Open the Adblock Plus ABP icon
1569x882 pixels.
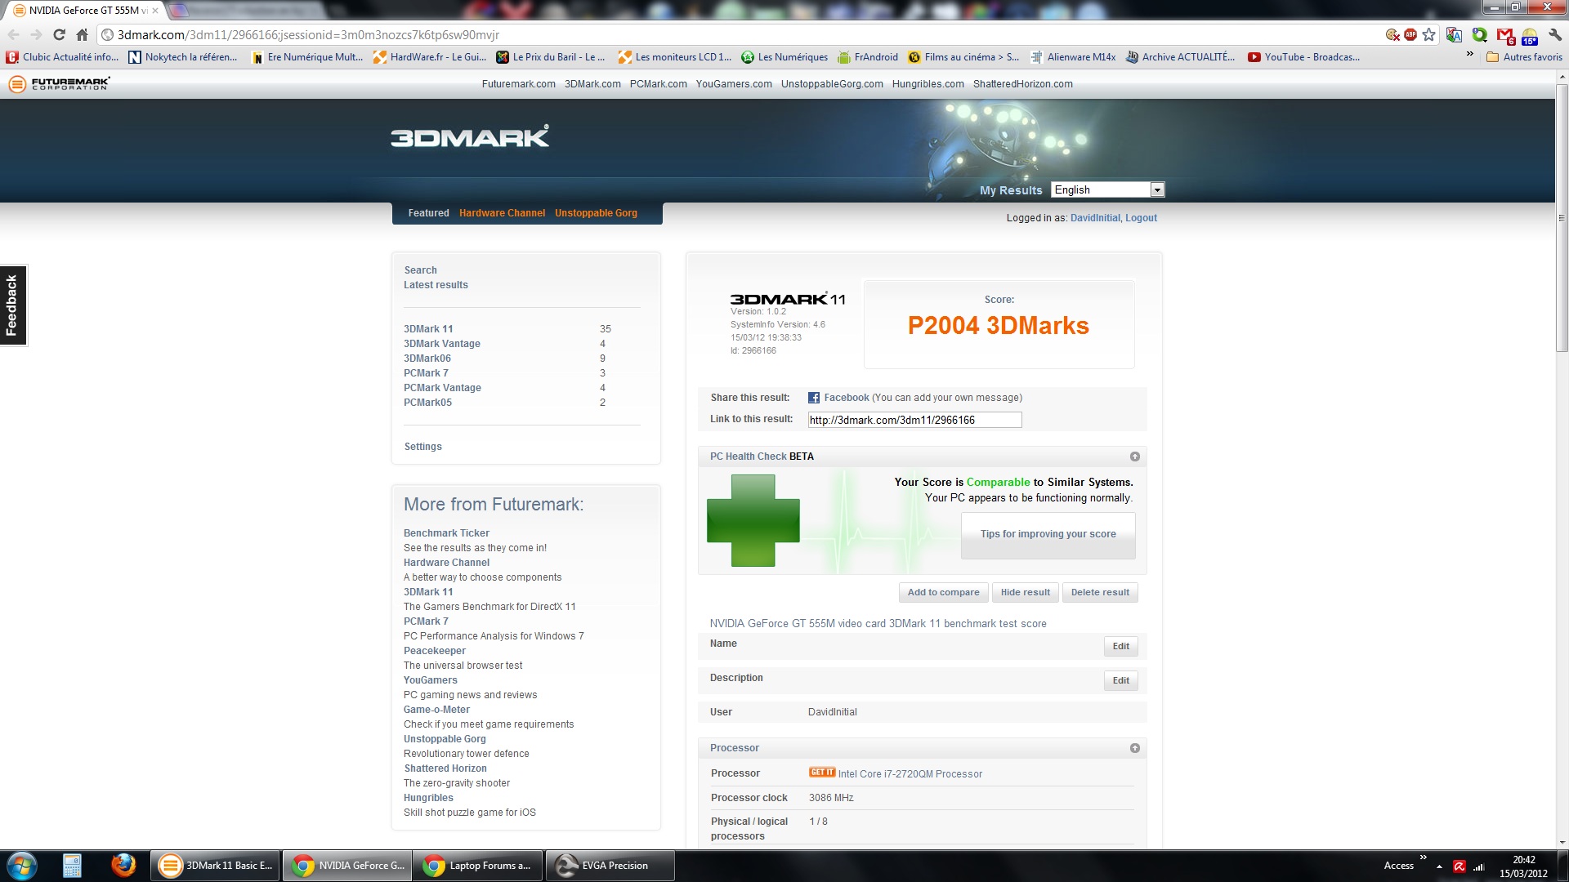1410,34
